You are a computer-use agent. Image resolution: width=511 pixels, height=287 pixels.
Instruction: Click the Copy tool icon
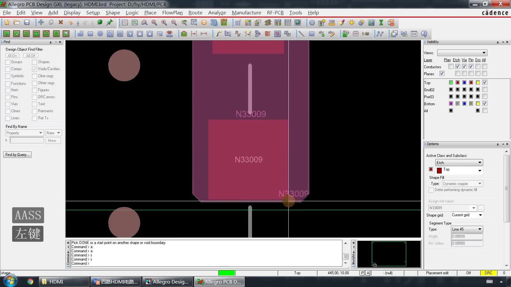[x=51, y=23]
